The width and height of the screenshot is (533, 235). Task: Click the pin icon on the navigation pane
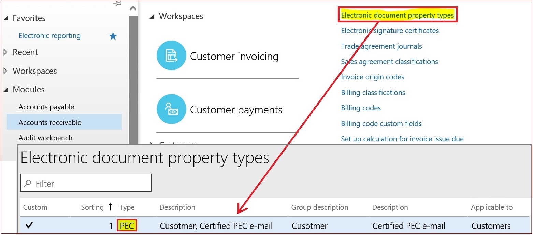(117, 3)
